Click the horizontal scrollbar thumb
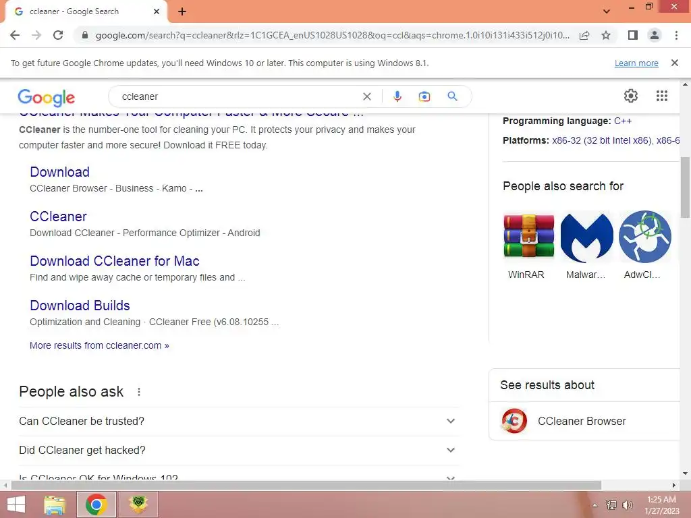 coord(306,485)
